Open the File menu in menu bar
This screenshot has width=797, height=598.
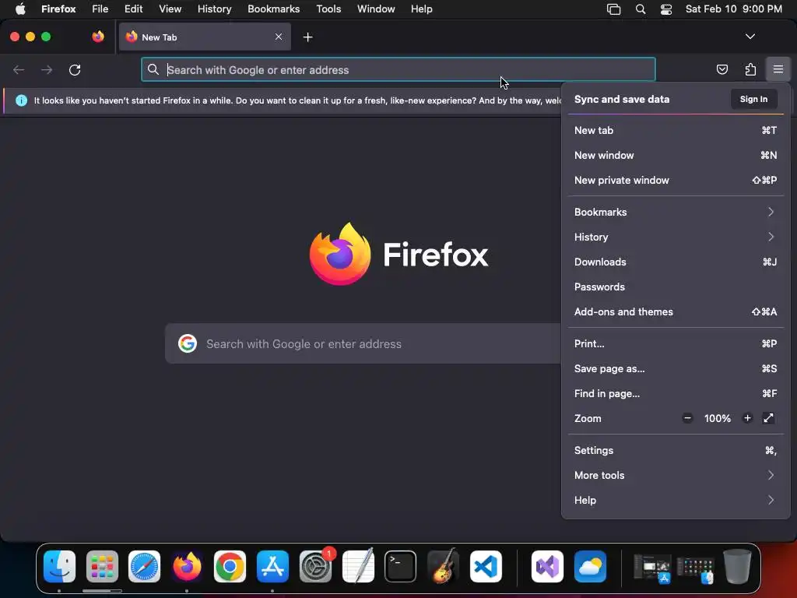click(100, 9)
